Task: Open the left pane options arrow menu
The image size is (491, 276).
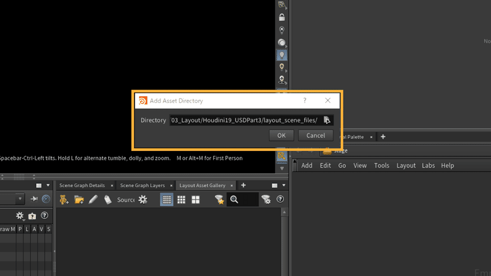Action: point(48,185)
